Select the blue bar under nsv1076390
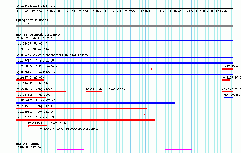Screen dimensions: 241x153 tap(125, 63)
